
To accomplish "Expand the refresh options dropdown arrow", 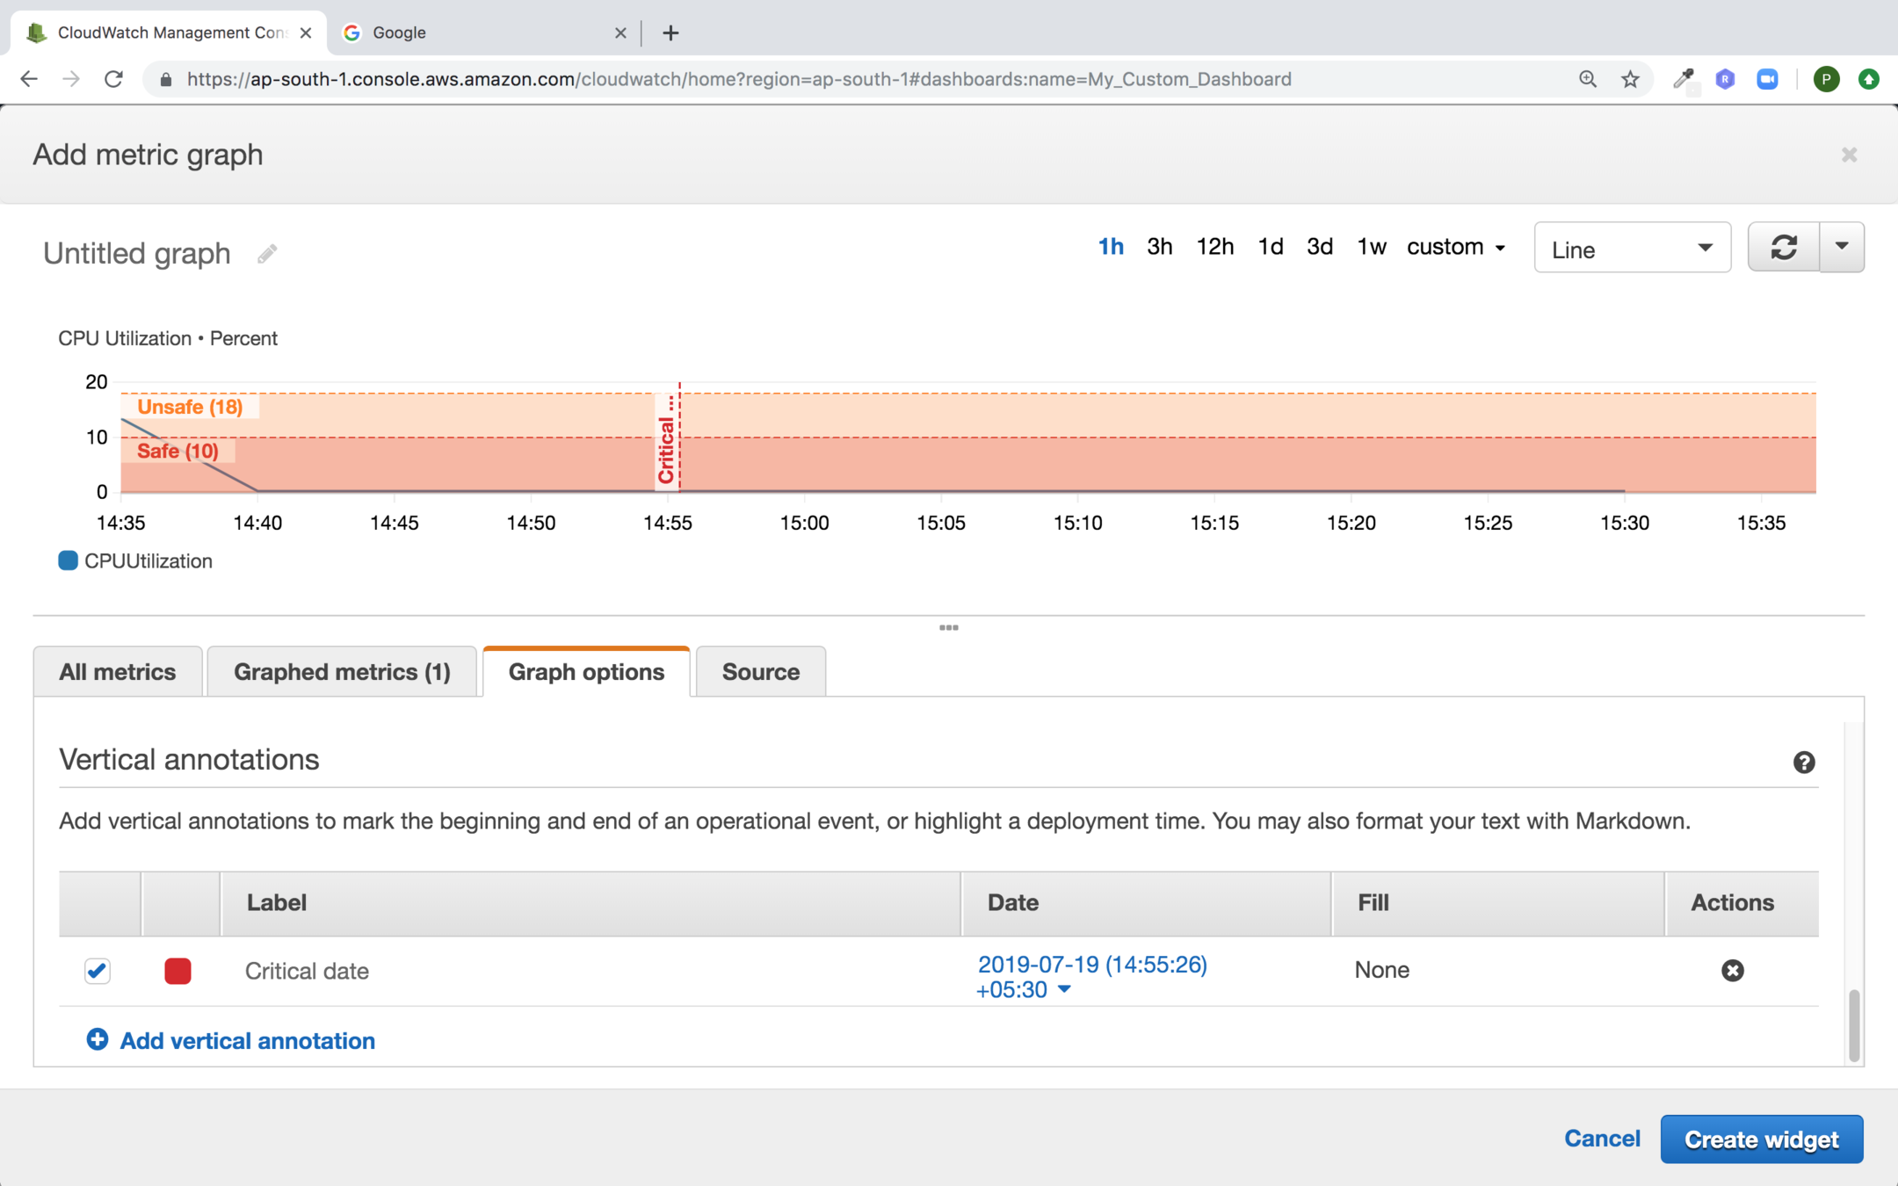I will [x=1842, y=247].
